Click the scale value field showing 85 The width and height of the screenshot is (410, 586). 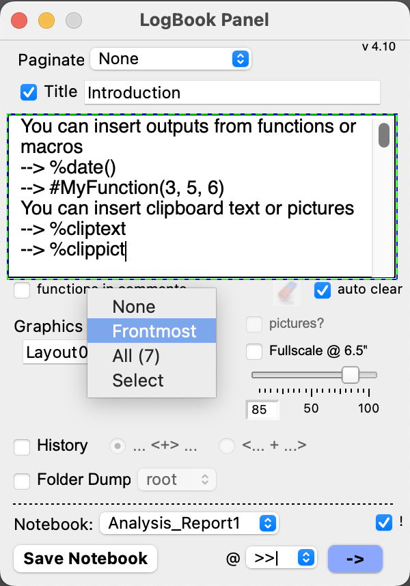[x=262, y=409]
